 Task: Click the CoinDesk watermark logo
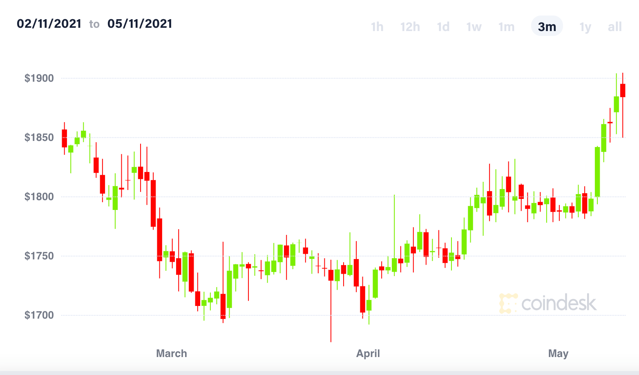pyautogui.click(x=548, y=303)
